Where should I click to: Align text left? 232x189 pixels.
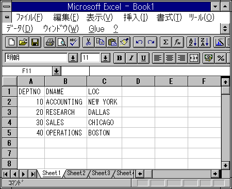pyautogui.click(x=158, y=58)
